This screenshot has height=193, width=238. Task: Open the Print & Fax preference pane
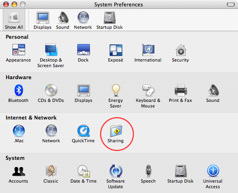180,94
